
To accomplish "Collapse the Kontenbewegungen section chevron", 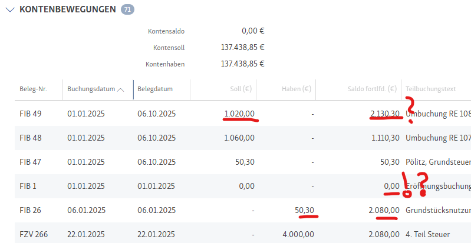I will click(x=9, y=10).
